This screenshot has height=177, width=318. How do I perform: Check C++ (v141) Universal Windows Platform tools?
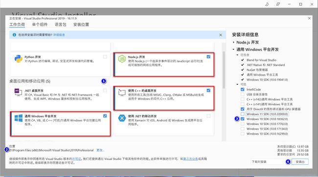[x=243, y=104]
